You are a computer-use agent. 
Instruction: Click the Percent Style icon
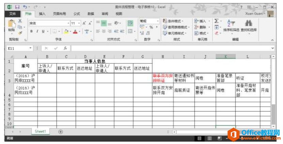coord(151,27)
